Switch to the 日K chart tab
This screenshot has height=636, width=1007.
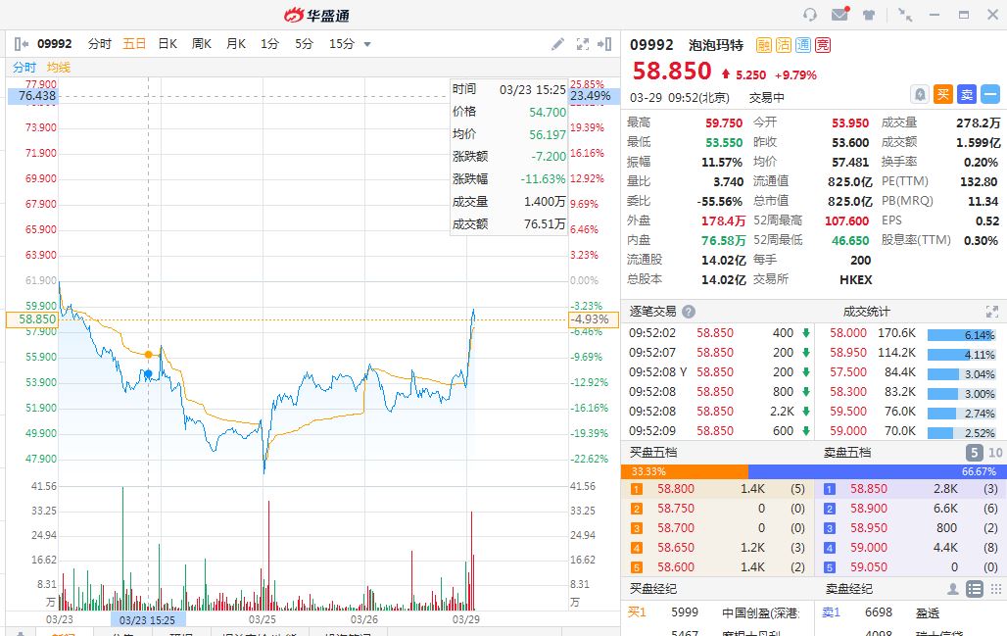click(x=168, y=44)
